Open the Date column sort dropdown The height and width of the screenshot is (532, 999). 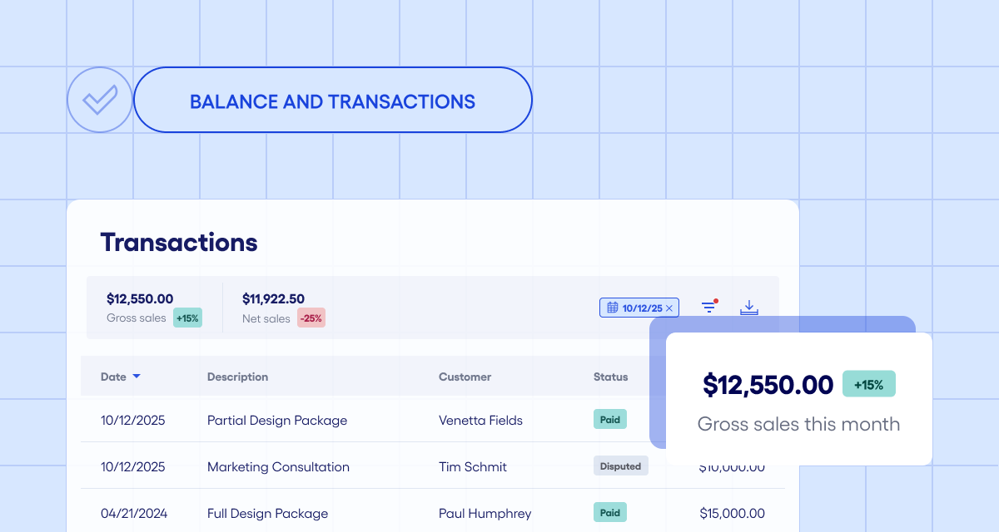137,377
